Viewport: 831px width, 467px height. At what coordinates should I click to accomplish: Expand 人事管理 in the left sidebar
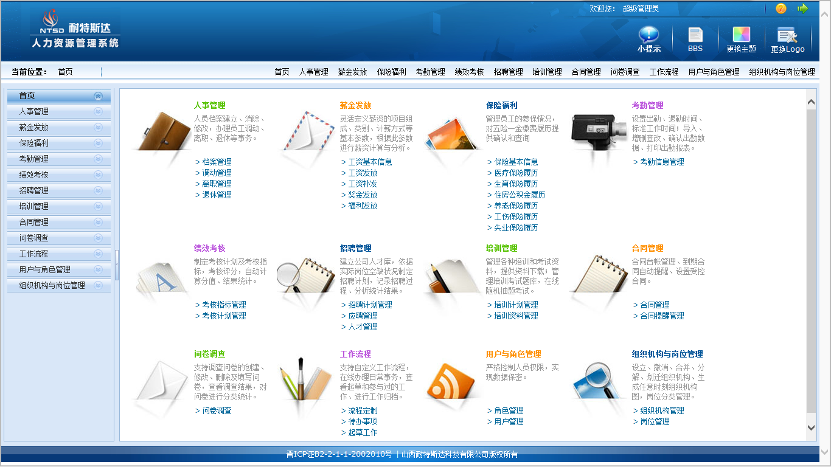pos(98,112)
